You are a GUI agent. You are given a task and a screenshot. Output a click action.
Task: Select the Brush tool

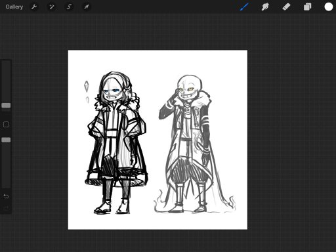coord(244,7)
